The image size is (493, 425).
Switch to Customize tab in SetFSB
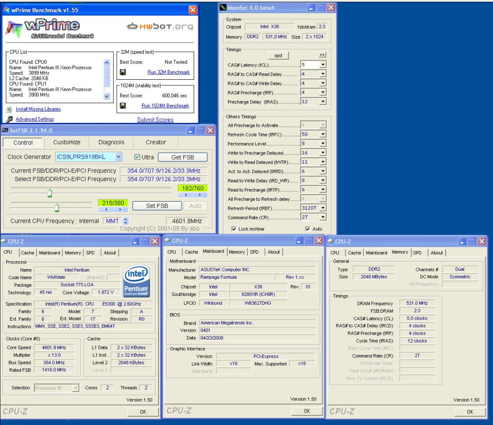pyautogui.click(x=66, y=142)
